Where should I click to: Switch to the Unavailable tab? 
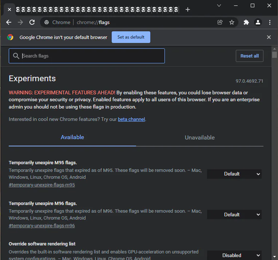click(200, 138)
